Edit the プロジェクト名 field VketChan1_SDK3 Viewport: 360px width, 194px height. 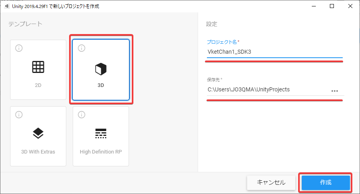[x=274, y=52]
